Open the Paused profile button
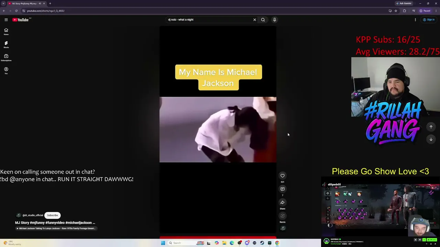Image resolution: width=440 pixels, height=247 pixels. 425,11
